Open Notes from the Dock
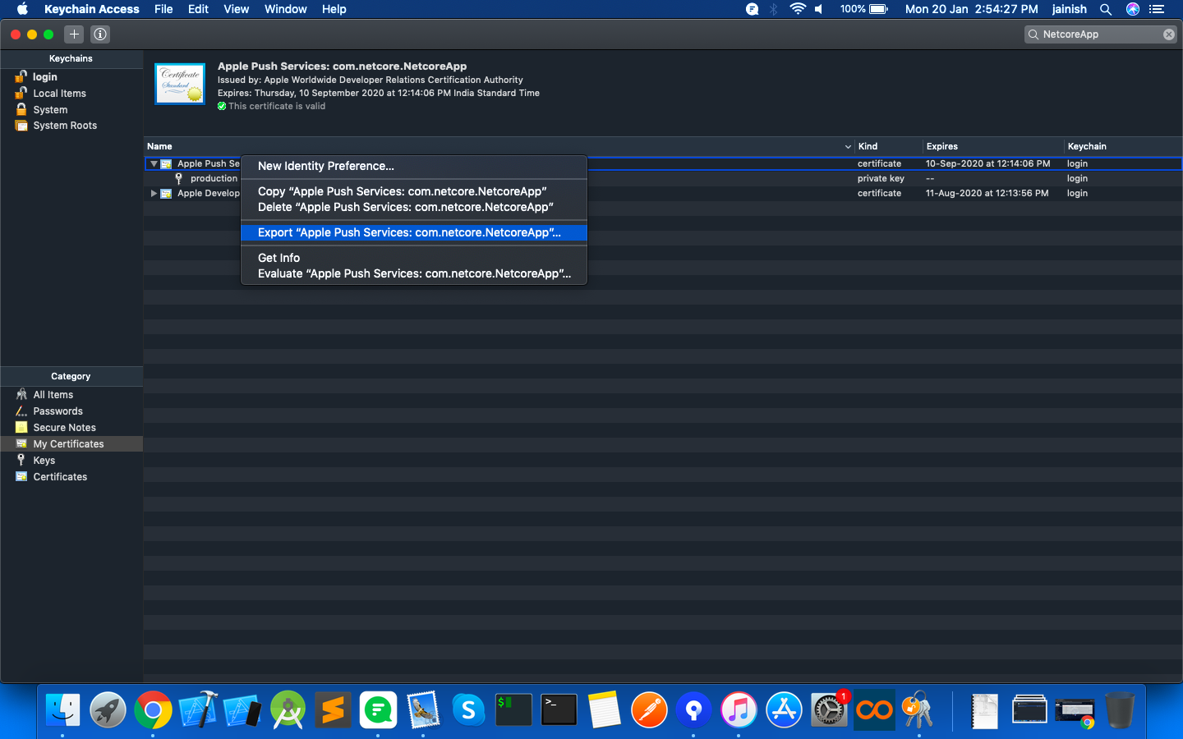The image size is (1183, 739). (604, 710)
